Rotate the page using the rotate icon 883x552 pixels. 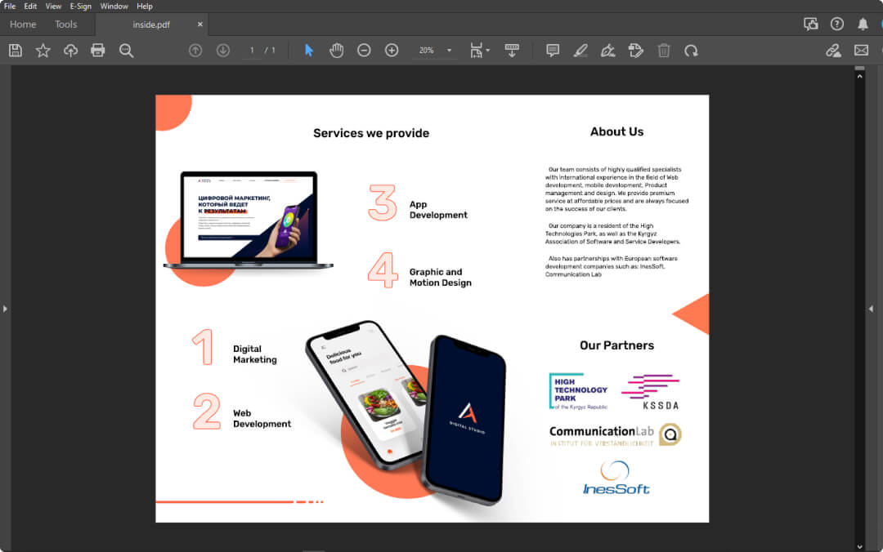(691, 51)
